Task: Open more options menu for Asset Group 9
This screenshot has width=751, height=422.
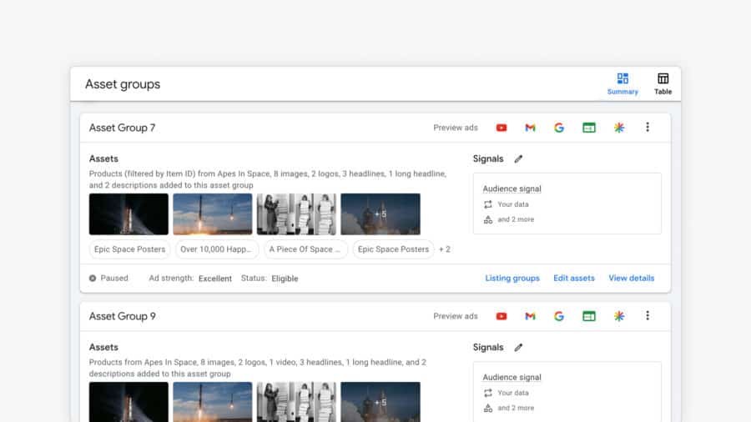Action: [x=648, y=316]
